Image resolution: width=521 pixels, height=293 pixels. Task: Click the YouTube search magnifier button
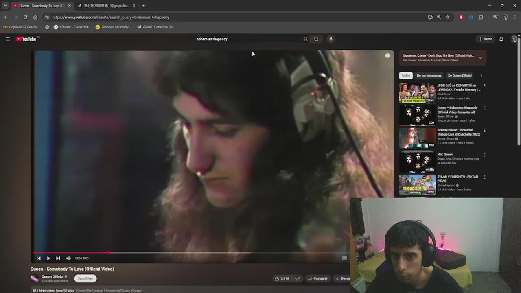316,39
